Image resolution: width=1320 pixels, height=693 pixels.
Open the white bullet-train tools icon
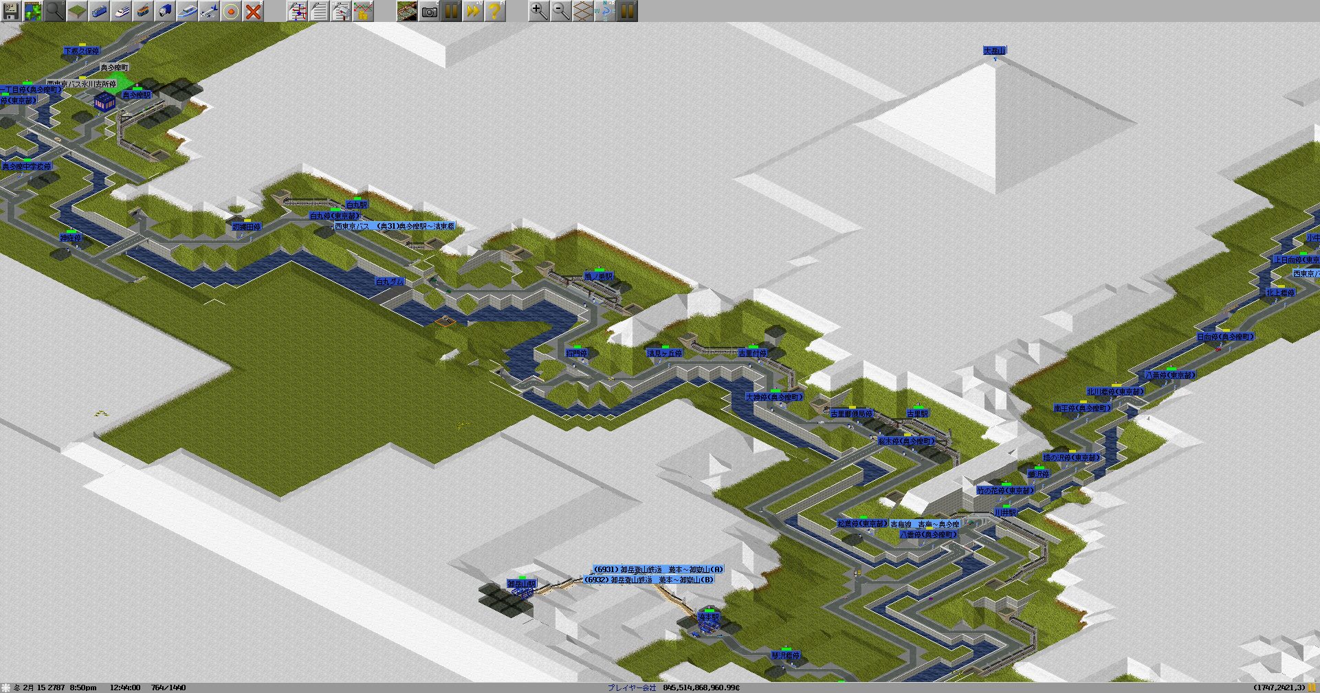[x=121, y=11]
